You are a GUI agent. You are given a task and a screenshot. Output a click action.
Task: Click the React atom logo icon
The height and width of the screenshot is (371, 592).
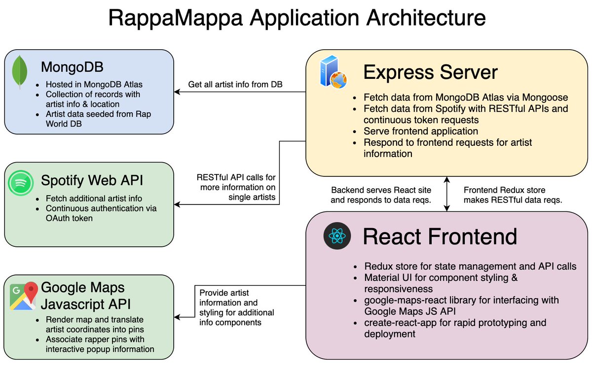point(337,236)
